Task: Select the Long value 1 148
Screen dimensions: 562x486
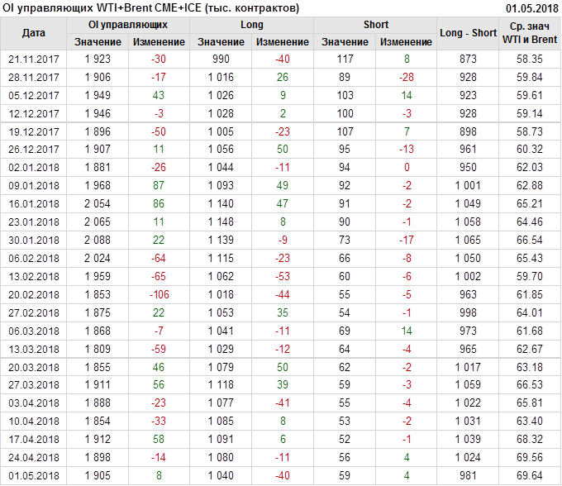Action: pos(221,222)
